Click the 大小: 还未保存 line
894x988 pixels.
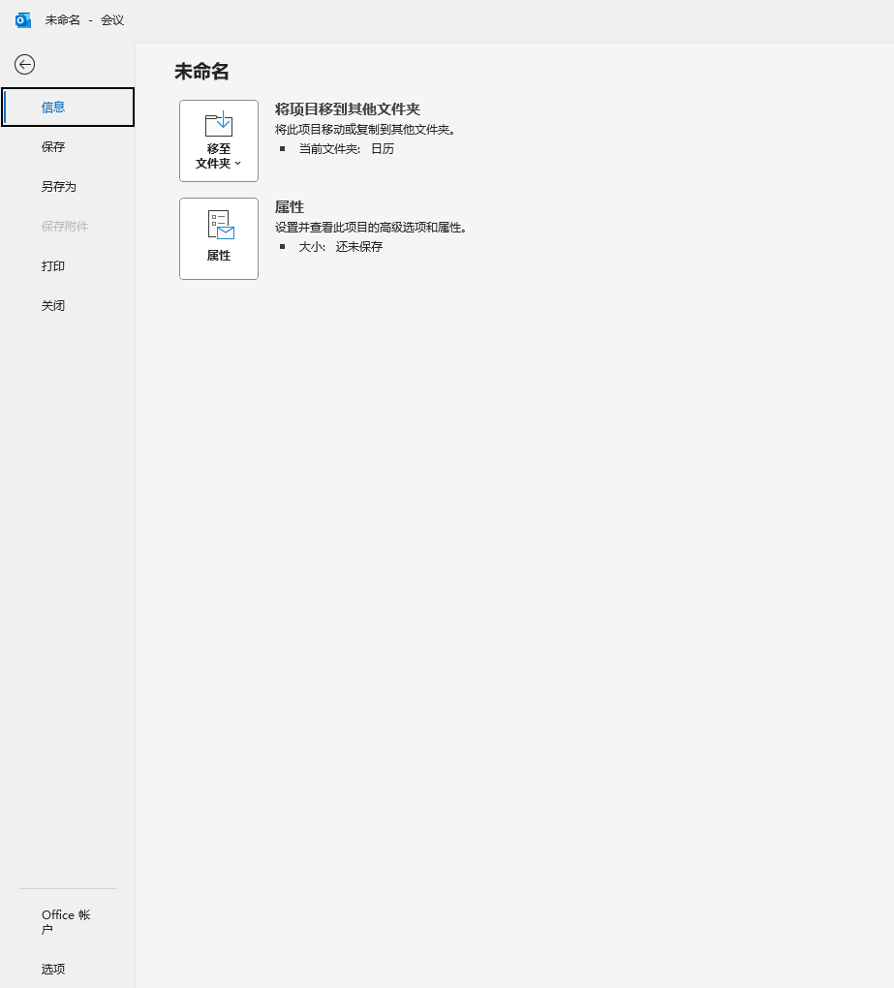pyautogui.click(x=340, y=247)
